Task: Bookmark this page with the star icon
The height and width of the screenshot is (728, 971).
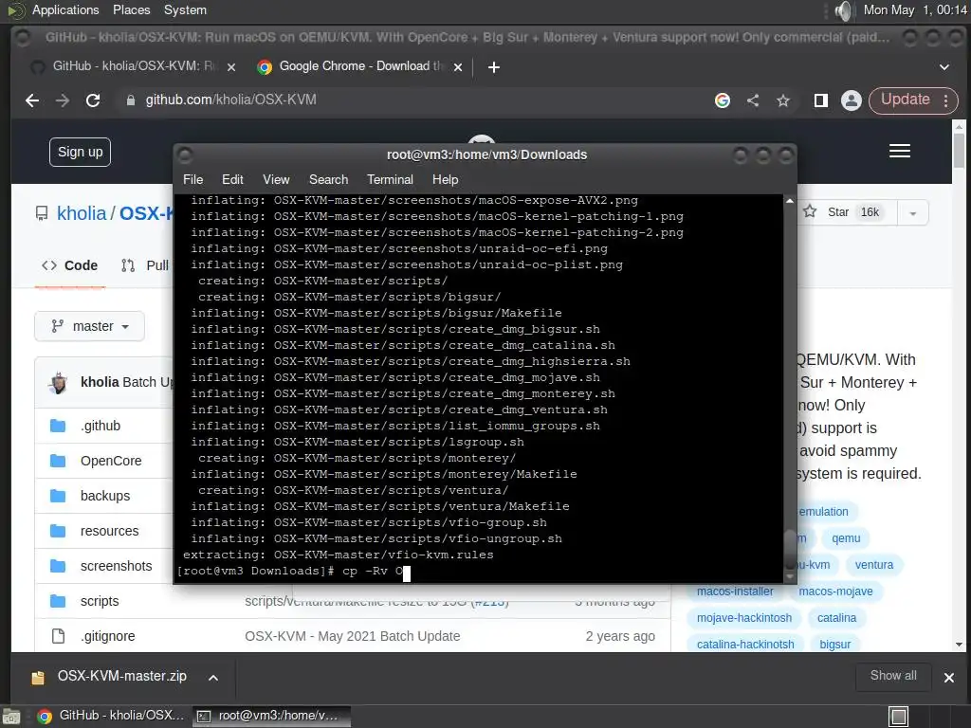Action: click(783, 100)
